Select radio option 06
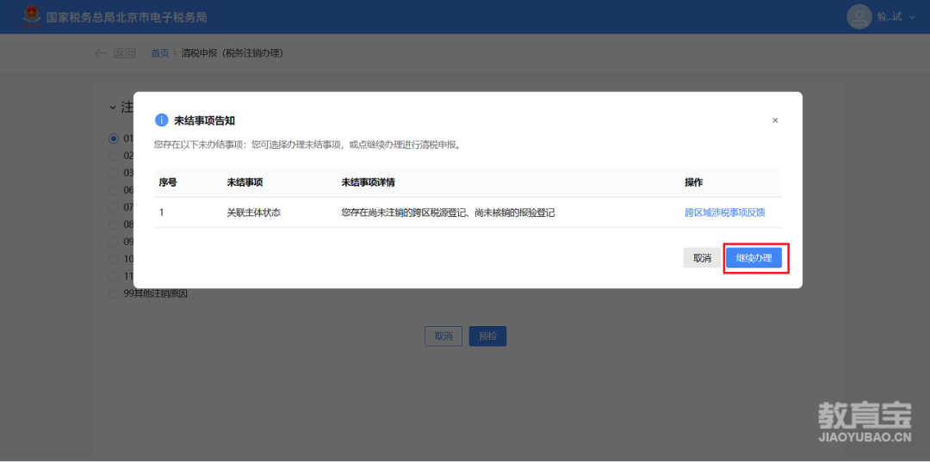This screenshot has height=462, width=930. [114, 190]
